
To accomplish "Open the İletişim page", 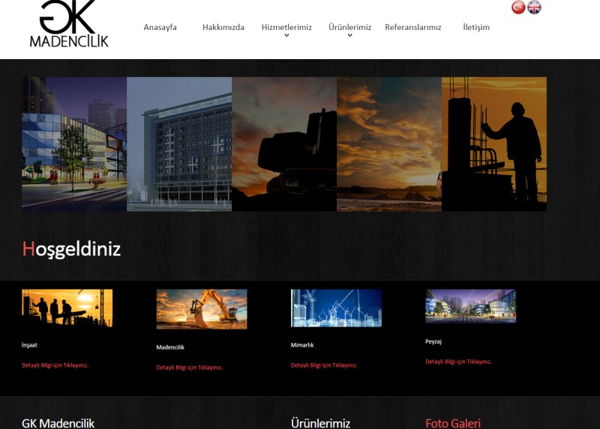I will pyautogui.click(x=476, y=27).
